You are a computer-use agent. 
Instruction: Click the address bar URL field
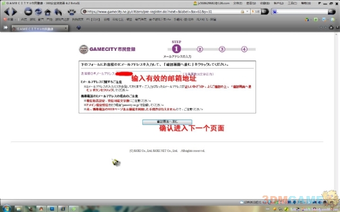coord(159,11)
